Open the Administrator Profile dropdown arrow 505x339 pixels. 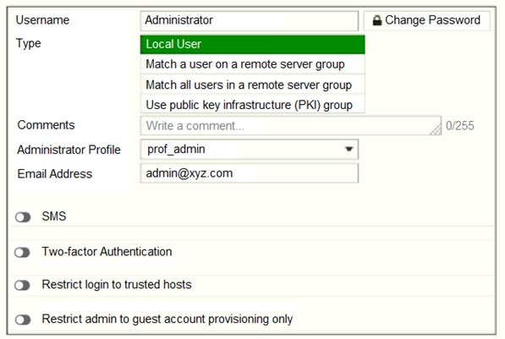coord(349,149)
